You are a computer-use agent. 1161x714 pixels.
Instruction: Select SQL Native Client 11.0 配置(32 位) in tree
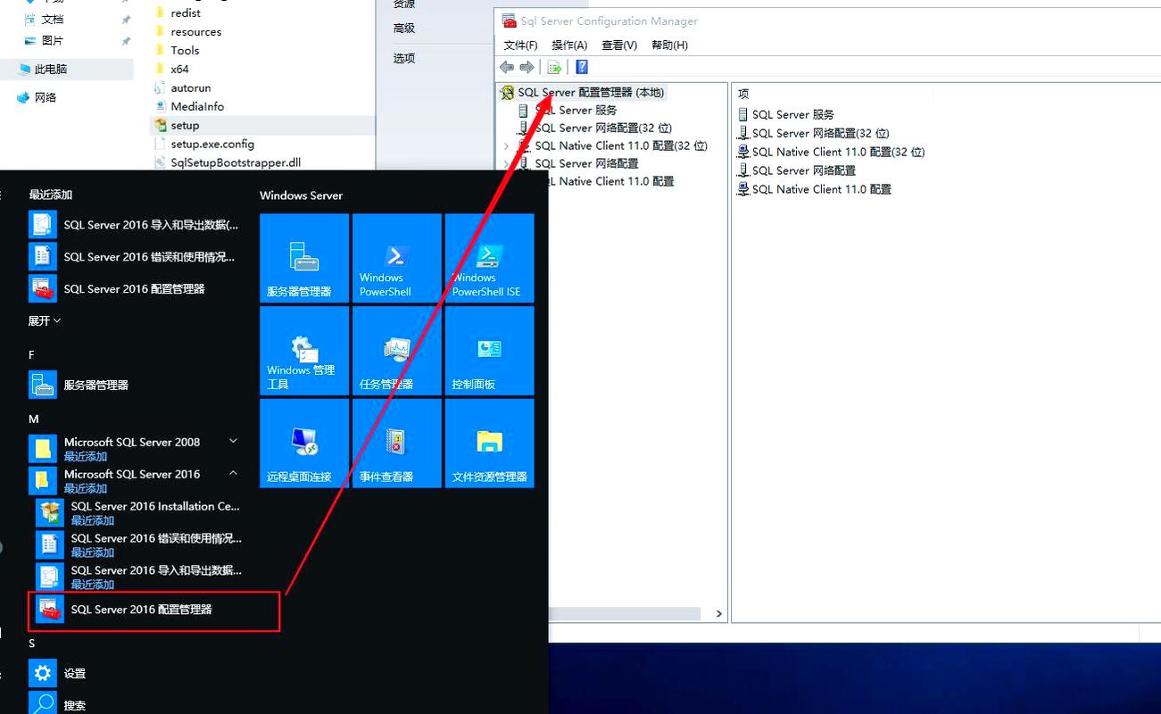621,145
